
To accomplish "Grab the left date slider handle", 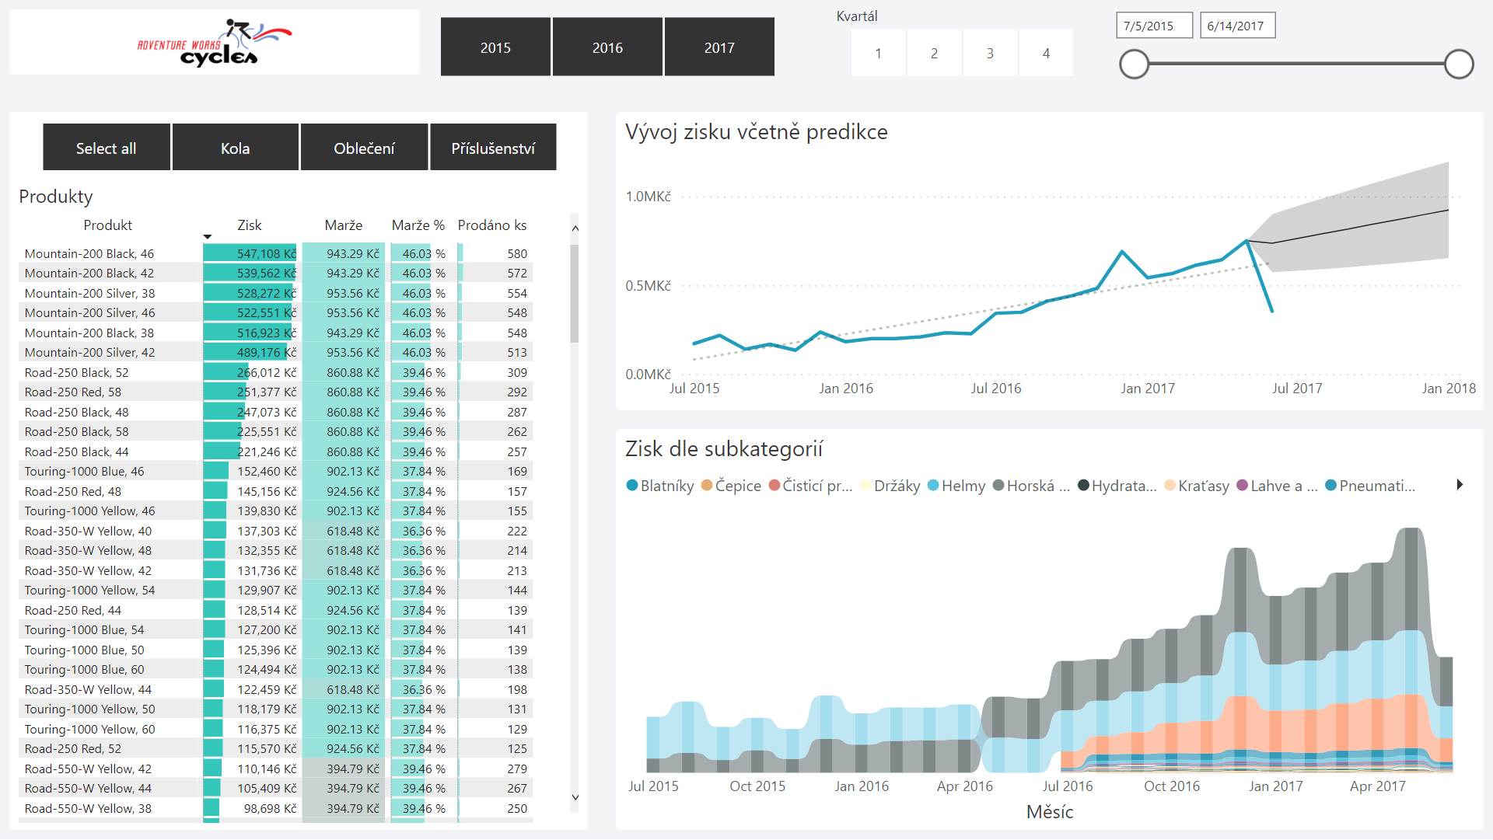I will 1135,64.
